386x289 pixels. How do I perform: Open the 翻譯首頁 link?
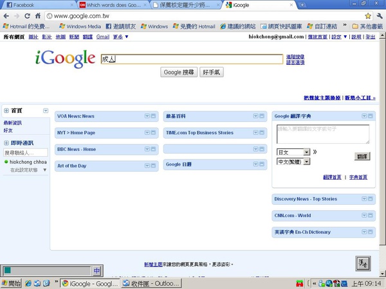(332, 177)
